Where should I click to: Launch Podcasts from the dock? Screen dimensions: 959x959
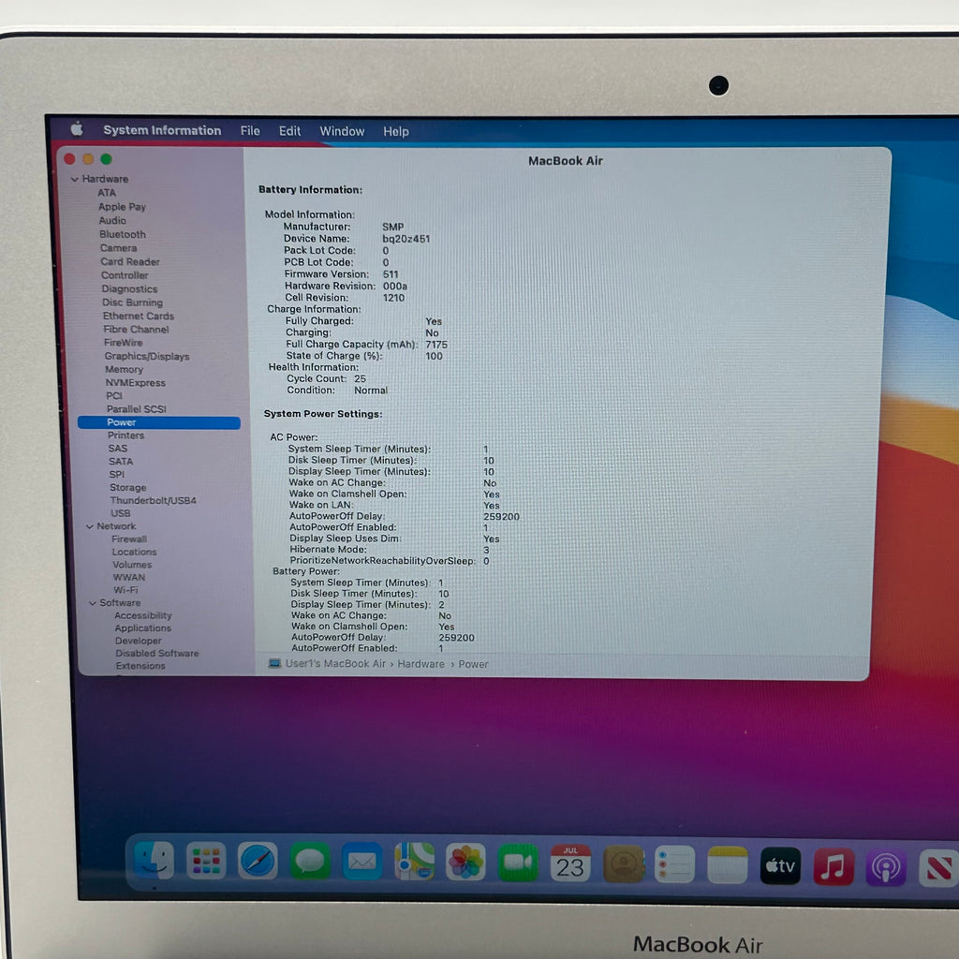886,867
